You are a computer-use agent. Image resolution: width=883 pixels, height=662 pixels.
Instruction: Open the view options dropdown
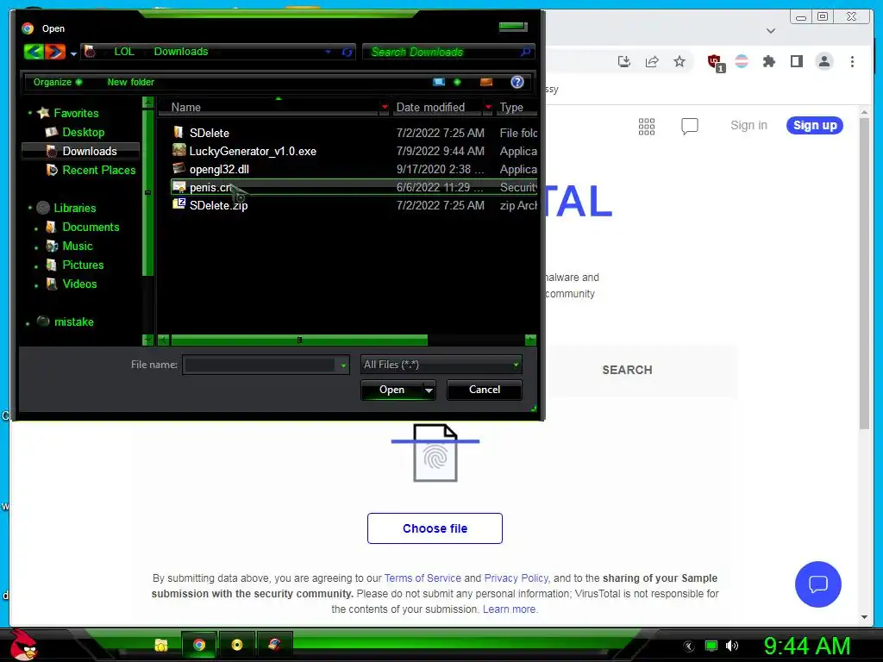(x=457, y=82)
